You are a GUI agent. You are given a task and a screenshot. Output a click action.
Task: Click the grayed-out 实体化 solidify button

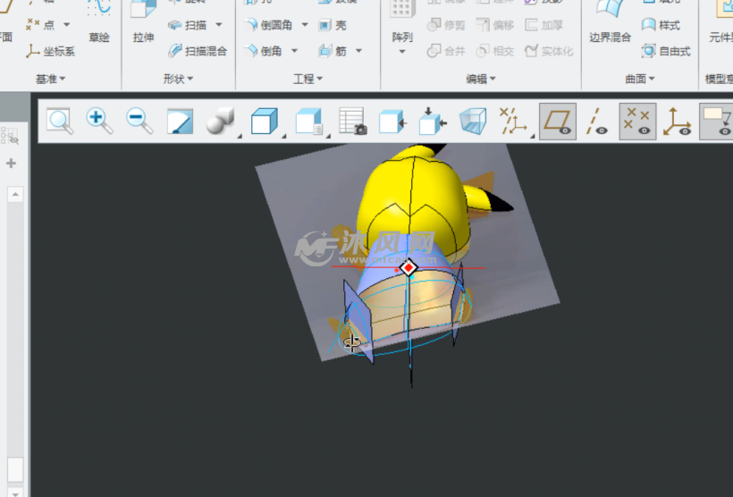coord(549,51)
